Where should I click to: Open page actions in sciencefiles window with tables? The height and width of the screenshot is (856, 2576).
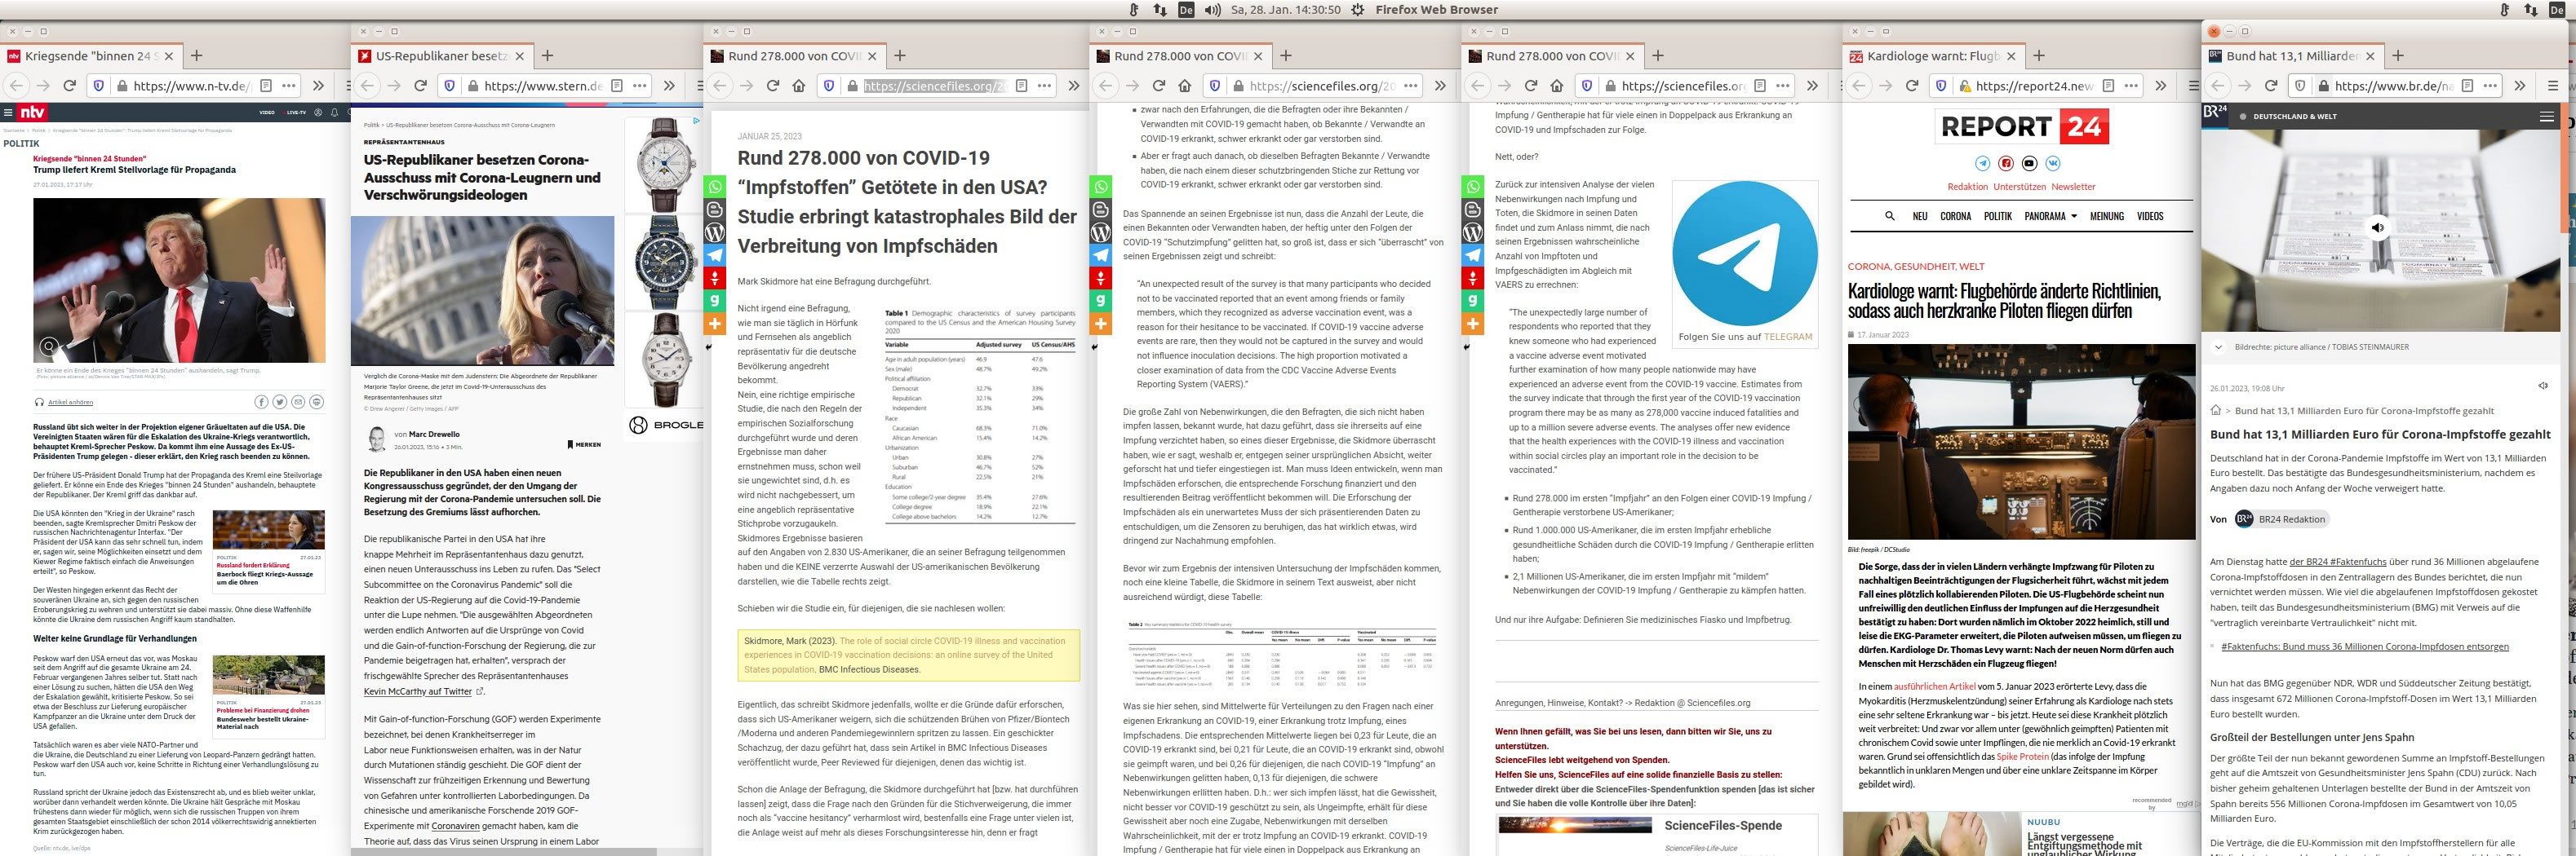[x=1411, y=86]
